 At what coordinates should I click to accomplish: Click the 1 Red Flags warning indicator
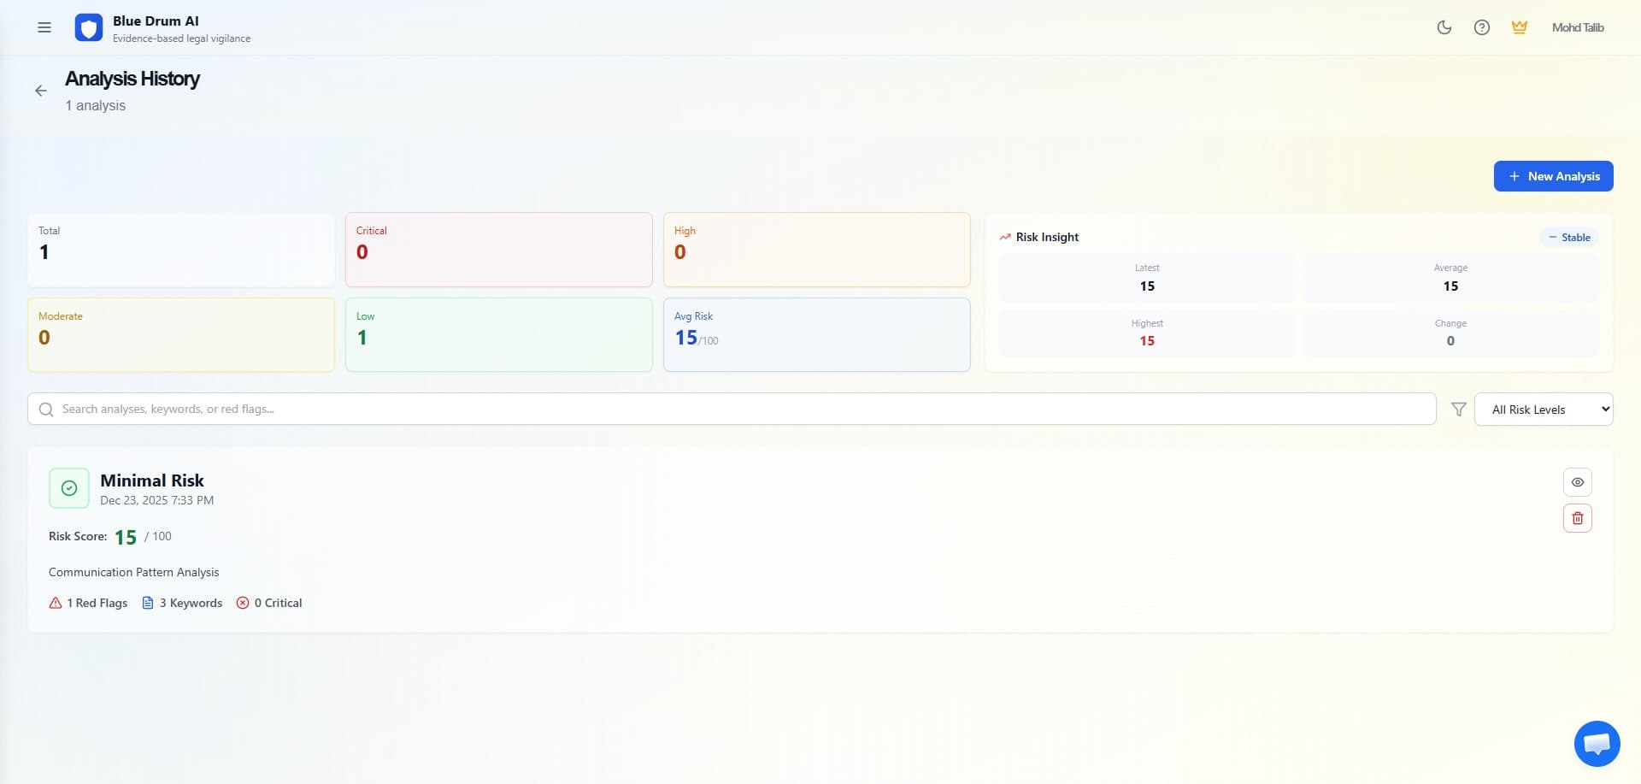click(88, 603)
